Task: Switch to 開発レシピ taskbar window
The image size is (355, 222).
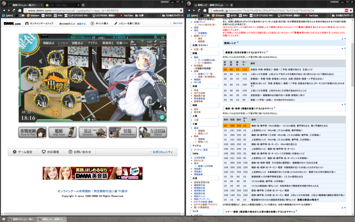Action: (51, 219)
